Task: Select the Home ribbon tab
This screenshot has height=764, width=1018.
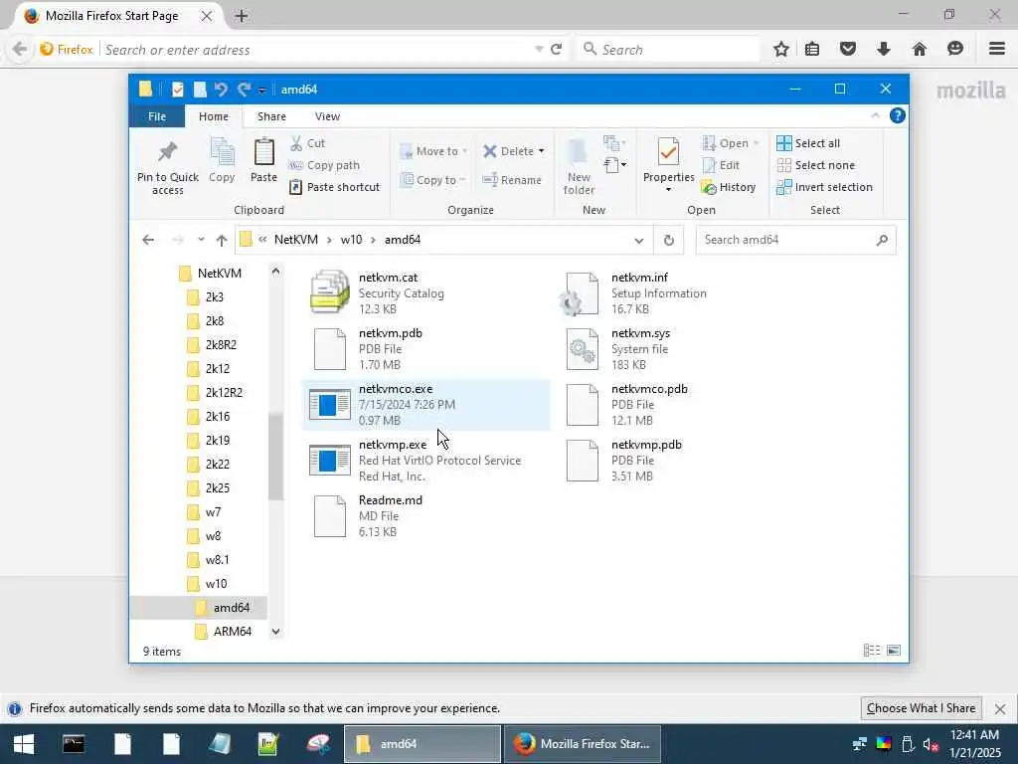Action: click(214, 116)
